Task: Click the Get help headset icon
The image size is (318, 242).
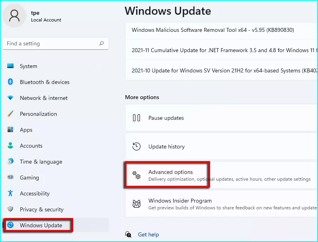Action: tap(128, 234)
